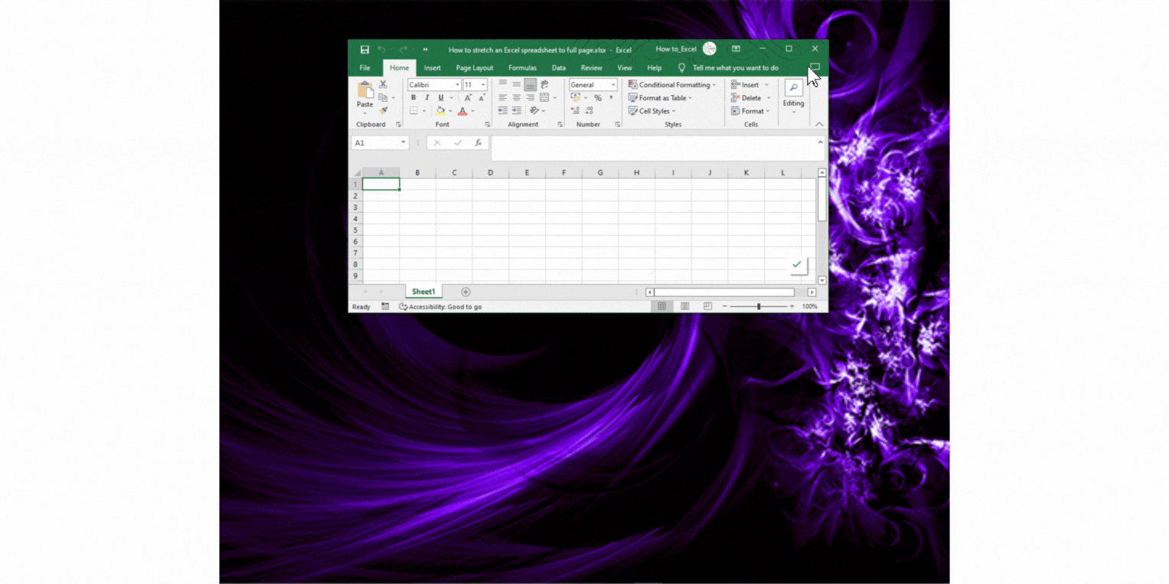Click the zoom slider handle
1169x584 pixels.
point(759,306)
